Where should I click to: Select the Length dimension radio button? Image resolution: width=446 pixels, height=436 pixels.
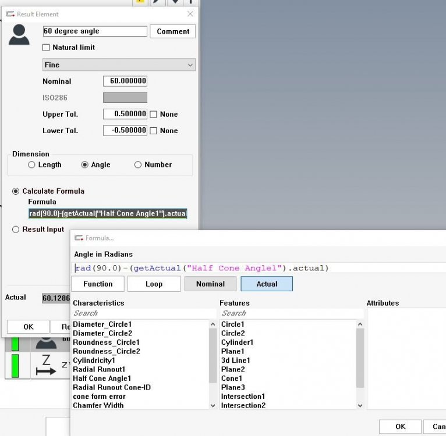(x=31, y=165)
